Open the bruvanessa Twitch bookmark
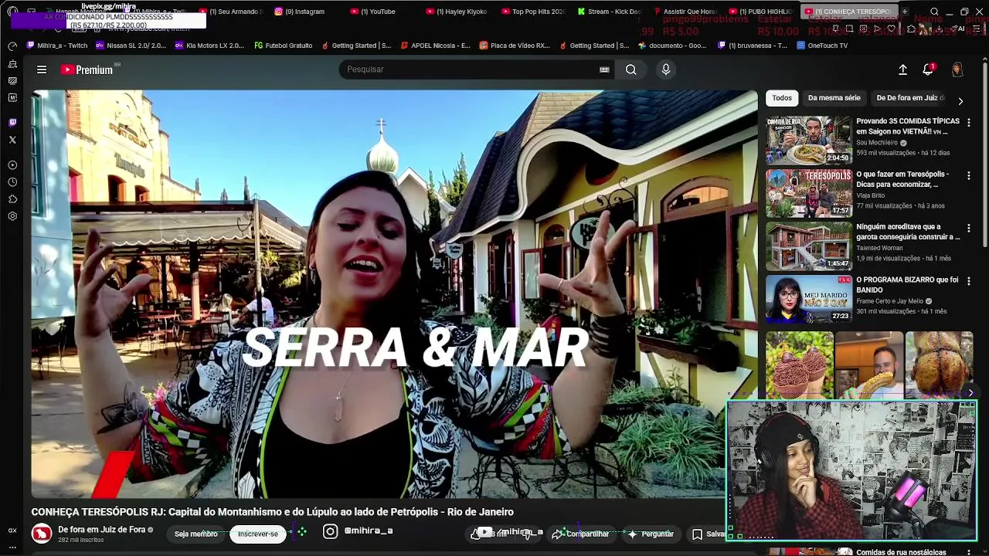 (x=752, y=46)
